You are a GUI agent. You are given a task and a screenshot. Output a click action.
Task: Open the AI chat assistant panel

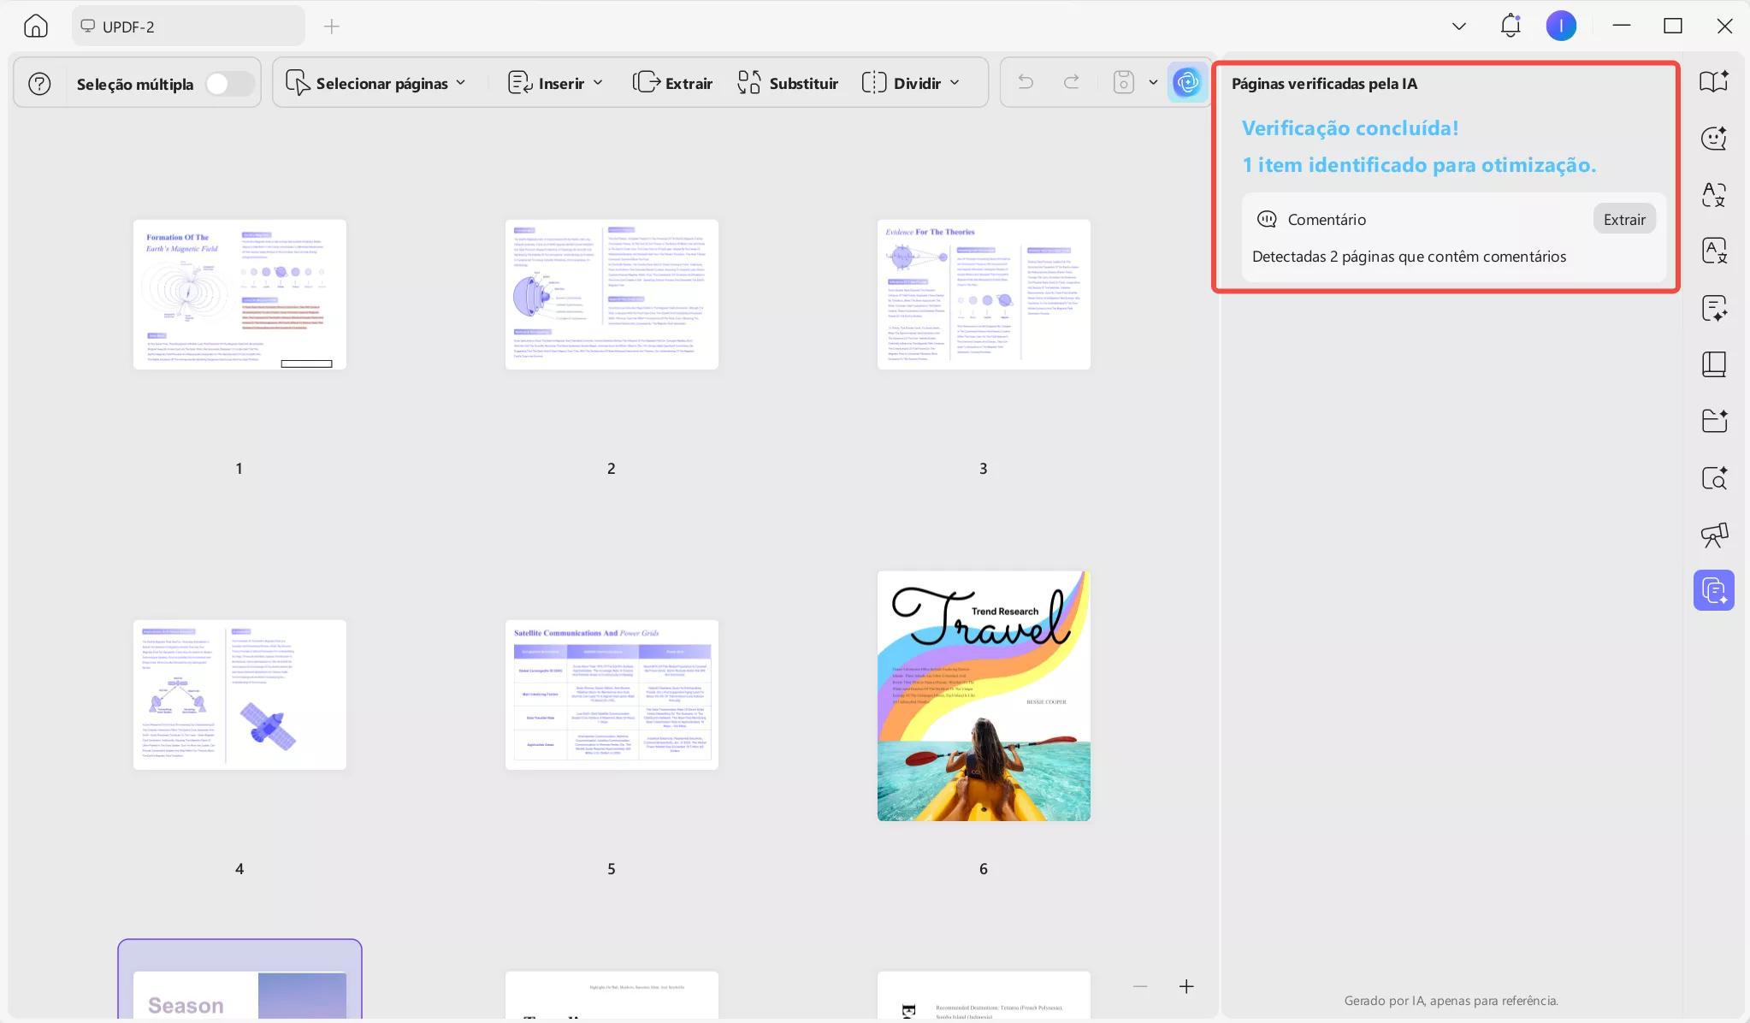(x=1713, y=138)
